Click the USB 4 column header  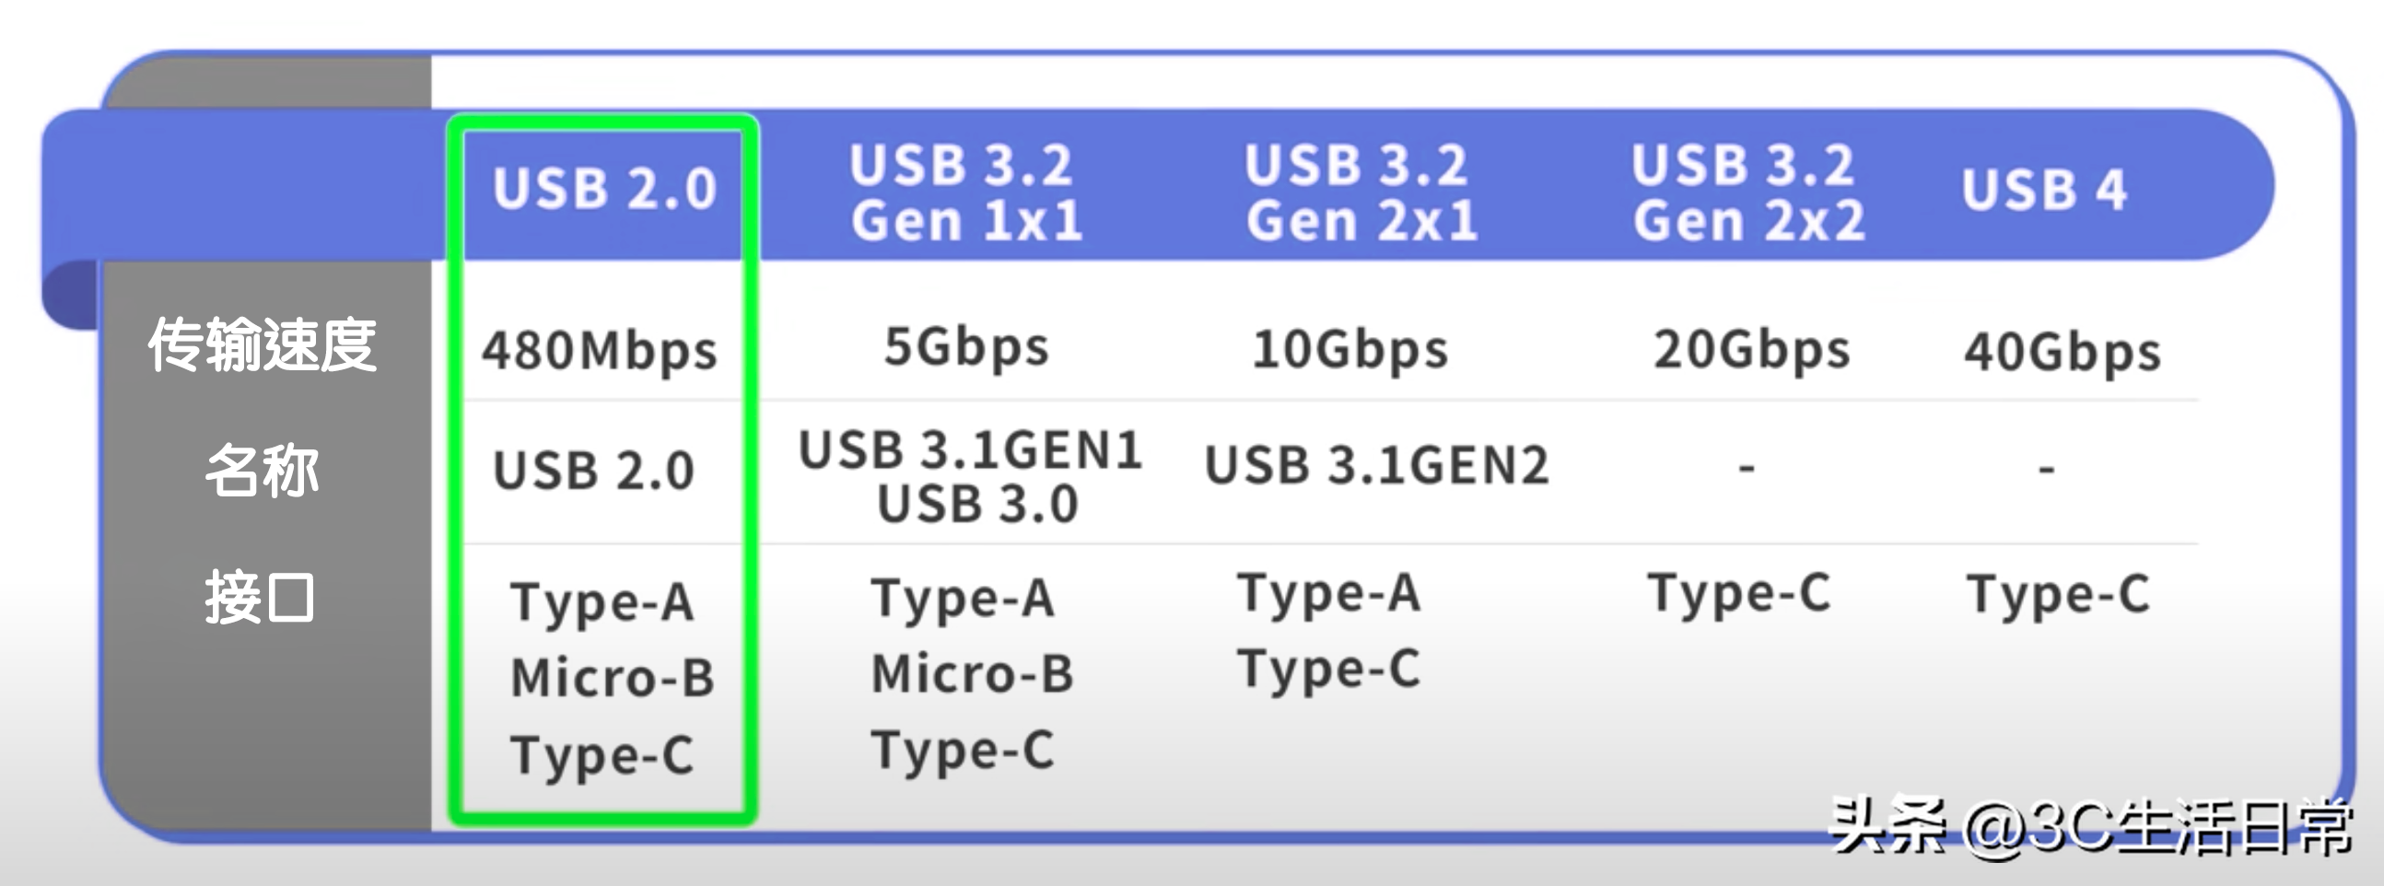2043,190
